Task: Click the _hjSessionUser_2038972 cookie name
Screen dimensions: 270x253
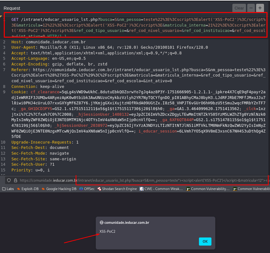Action: tap(81, 126)
